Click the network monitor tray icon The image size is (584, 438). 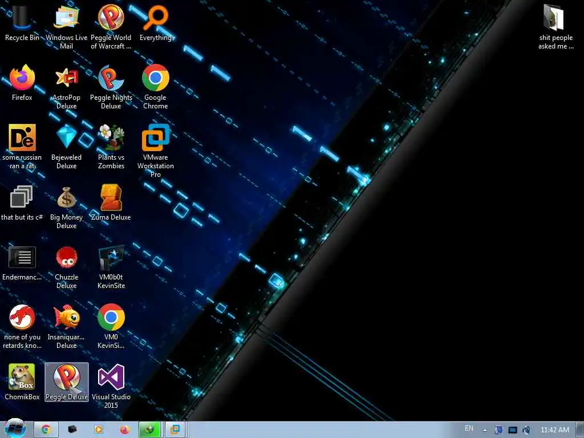[513, 430]
